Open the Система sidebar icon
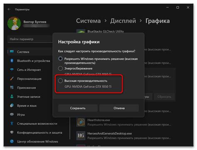 (12, 52)
